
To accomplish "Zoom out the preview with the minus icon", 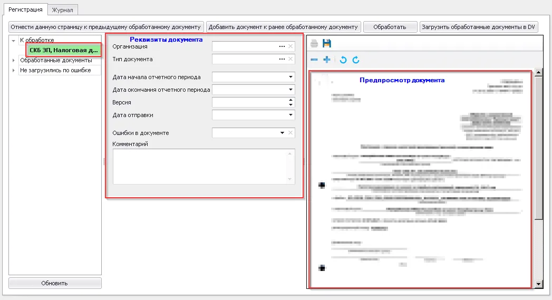I will (x=314, y=60).
